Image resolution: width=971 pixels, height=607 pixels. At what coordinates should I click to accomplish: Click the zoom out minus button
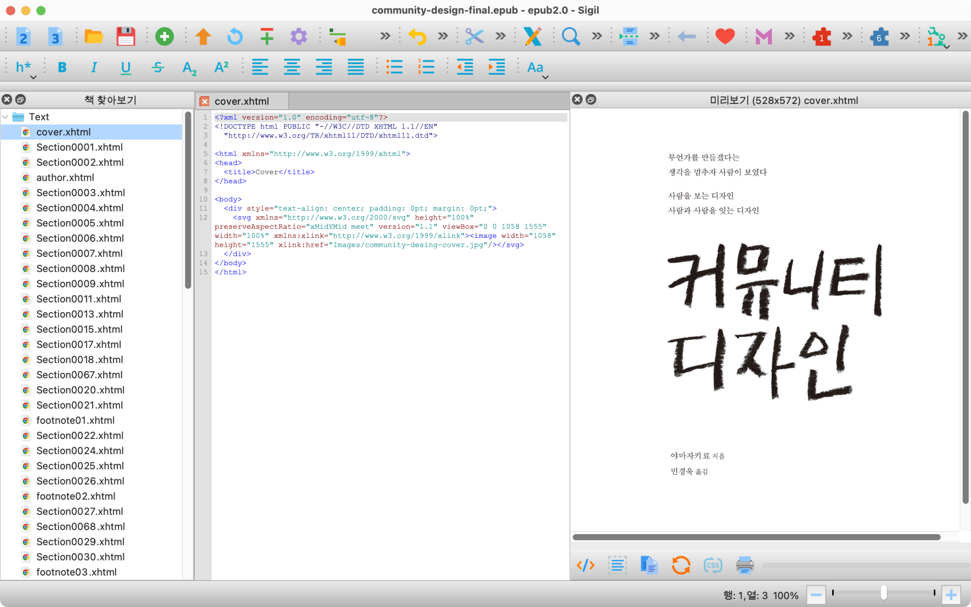click(x=816, y=595)
